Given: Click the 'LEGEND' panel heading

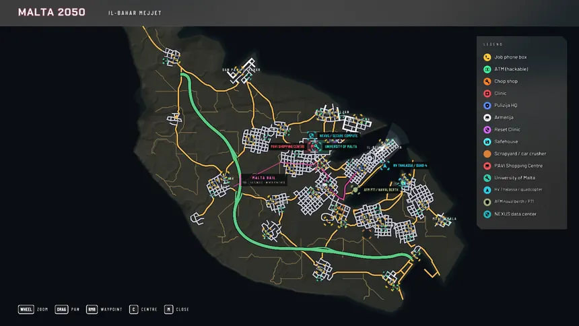Looking at the screenshot, I should coord(493,44).
